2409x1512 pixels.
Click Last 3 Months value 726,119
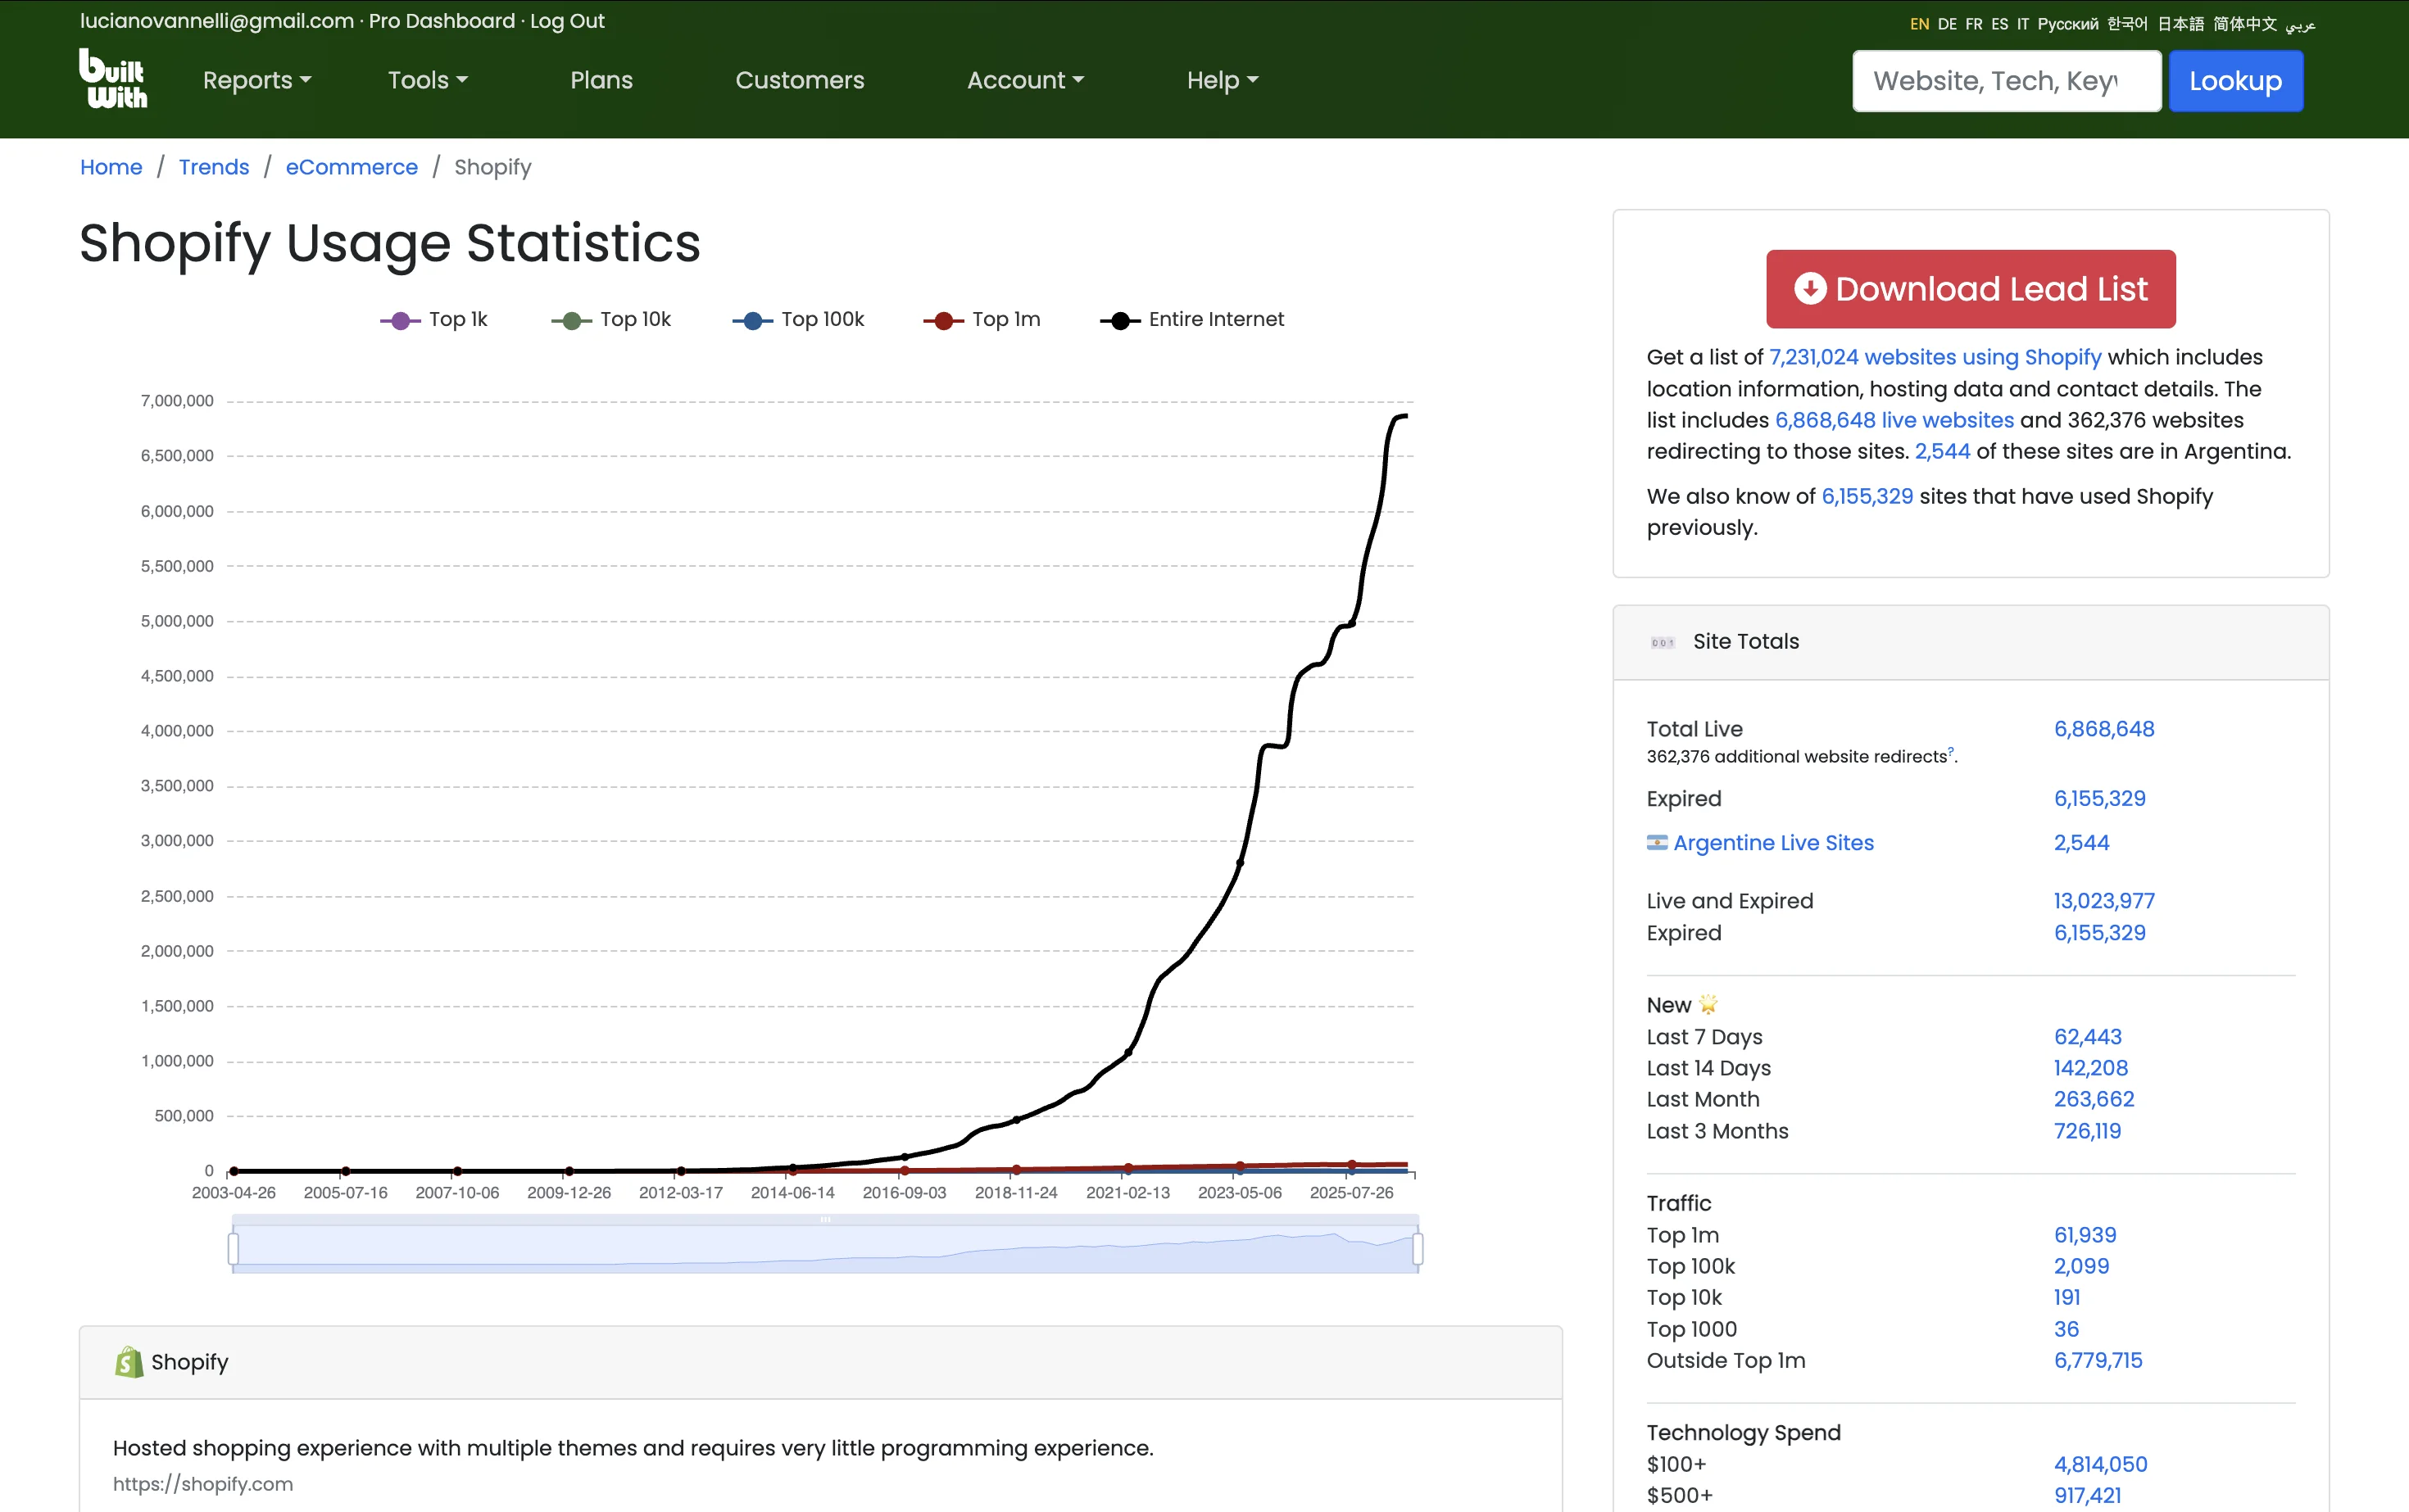[x=2087, y=1131]
